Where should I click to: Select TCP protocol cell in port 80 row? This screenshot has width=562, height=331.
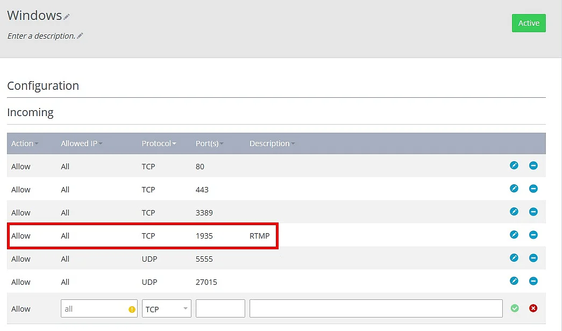coord(148,167)
